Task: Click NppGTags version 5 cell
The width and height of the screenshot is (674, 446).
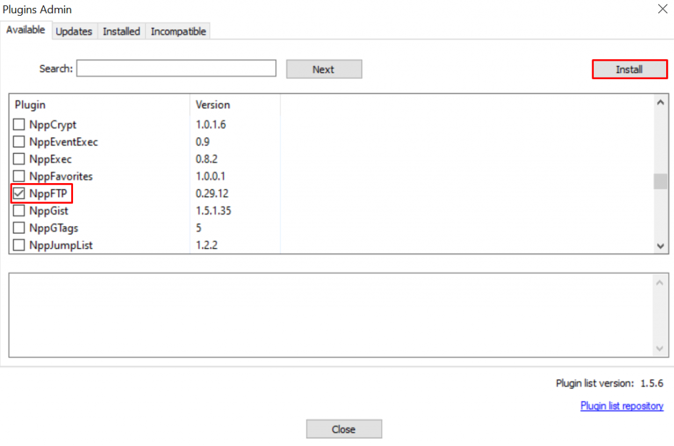Action: pos(199,228)
